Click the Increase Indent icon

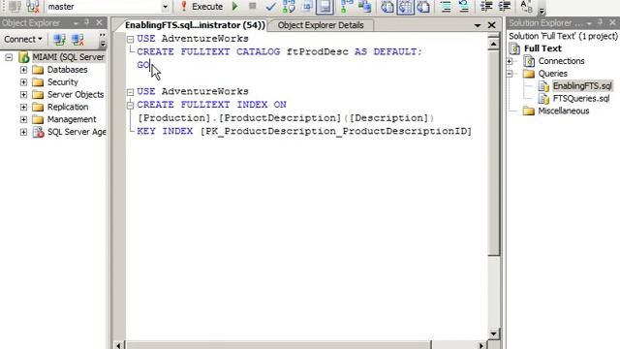tap(505, 7)
